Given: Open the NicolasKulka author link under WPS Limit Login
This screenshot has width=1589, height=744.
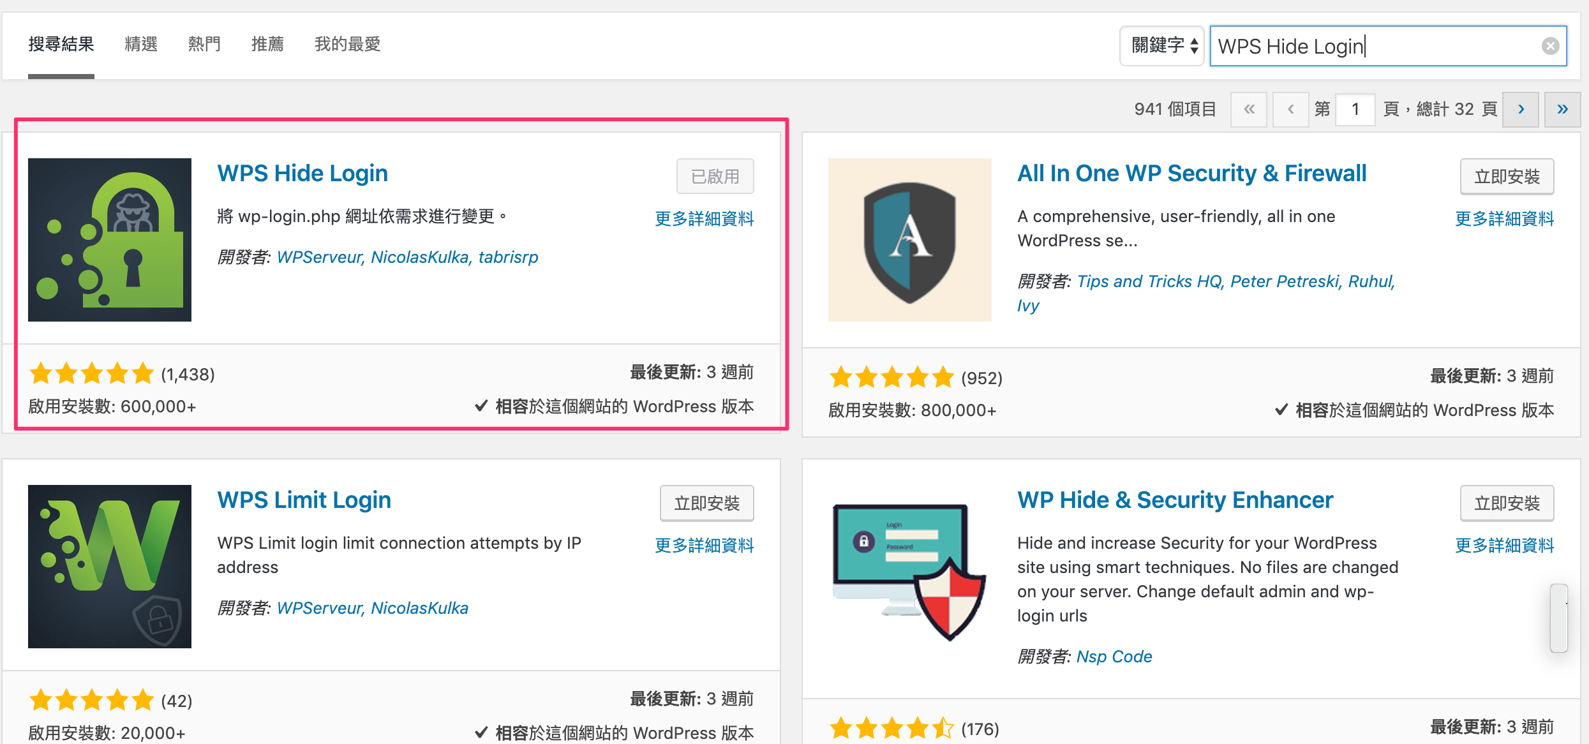Looking at the screenshot, I should pyautogui.click(x=420, y=608).
